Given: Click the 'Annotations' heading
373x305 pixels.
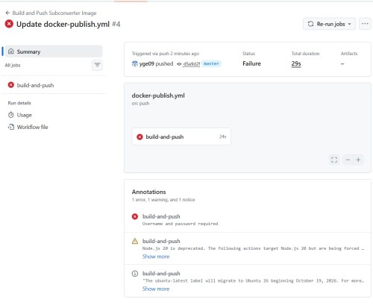Looking at the screenshot, I should [x=148, y=192].
